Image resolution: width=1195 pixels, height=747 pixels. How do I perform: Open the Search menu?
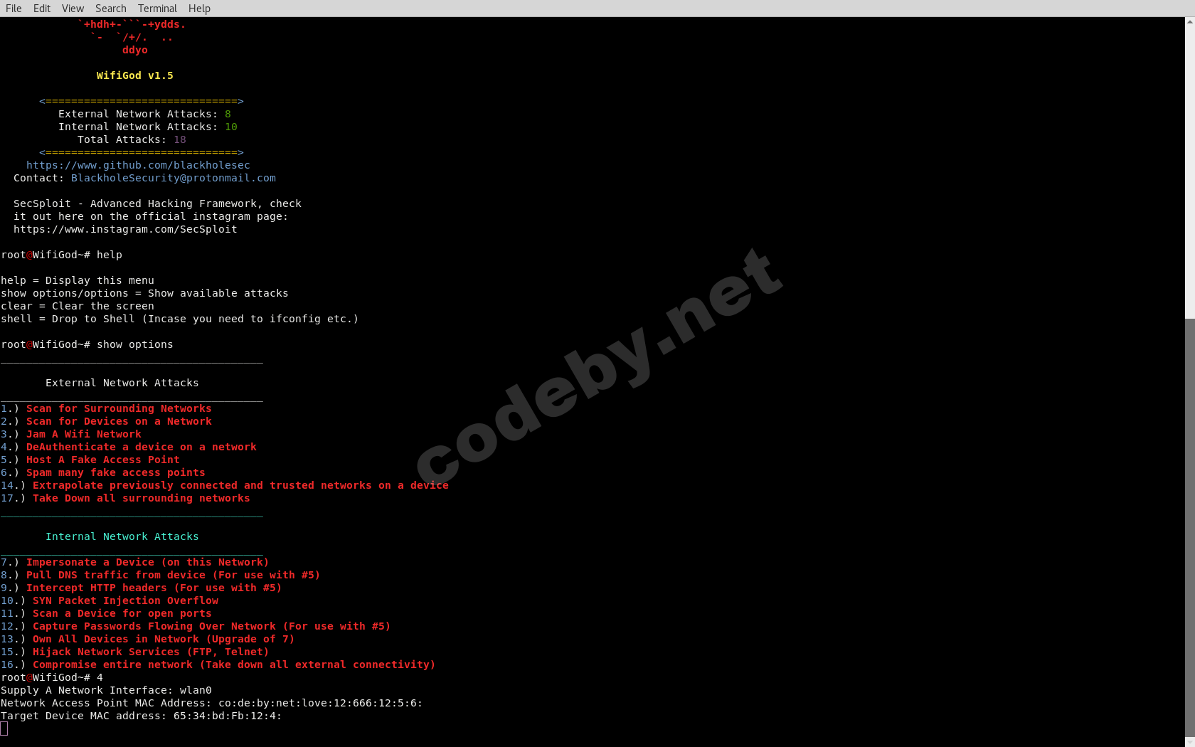click(110, 8)
